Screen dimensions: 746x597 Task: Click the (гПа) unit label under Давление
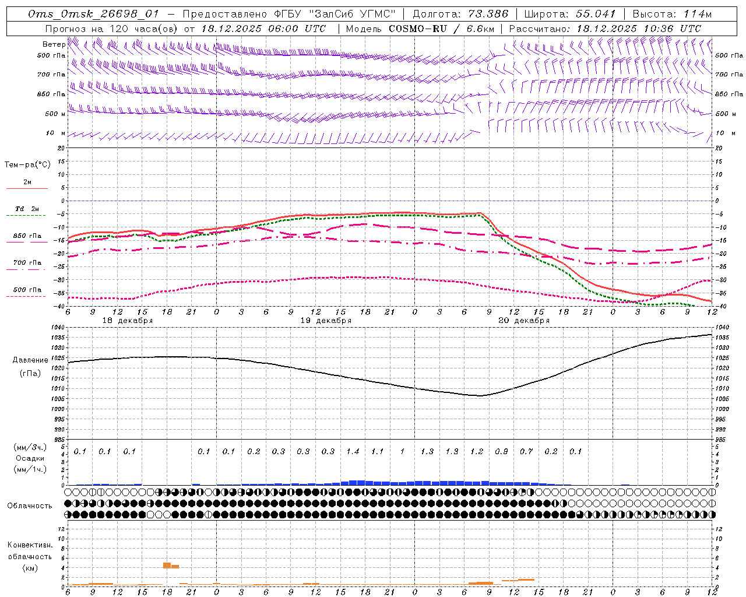pyautogui.click(x=30, y=373)
